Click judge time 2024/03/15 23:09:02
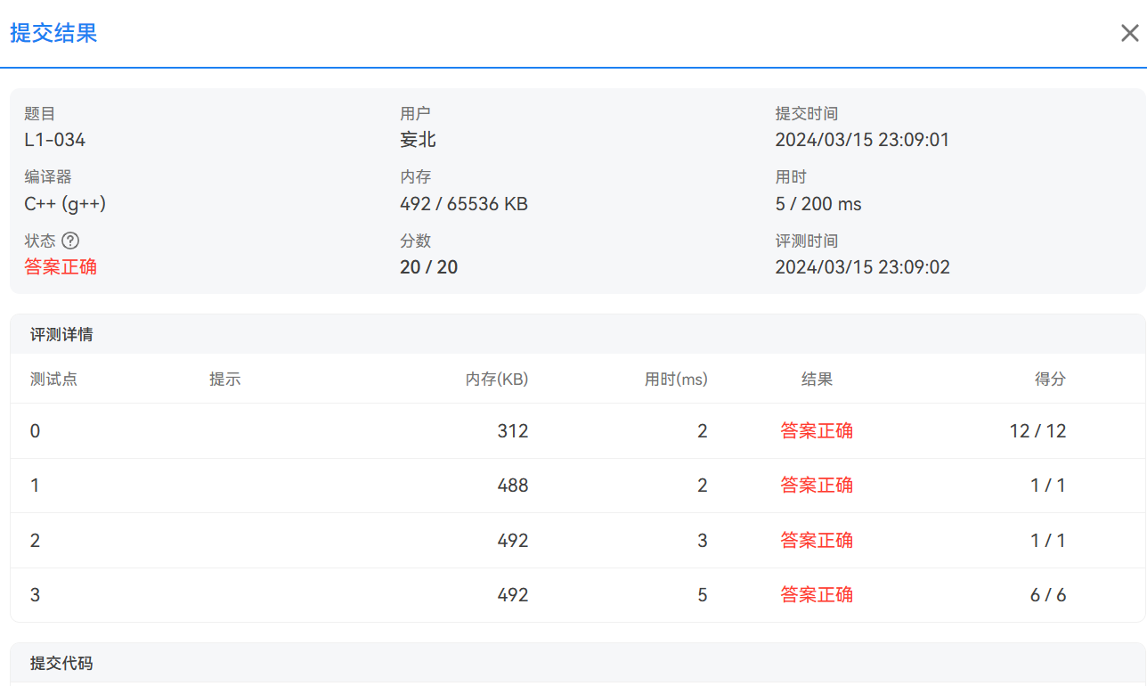 (862, 267)
